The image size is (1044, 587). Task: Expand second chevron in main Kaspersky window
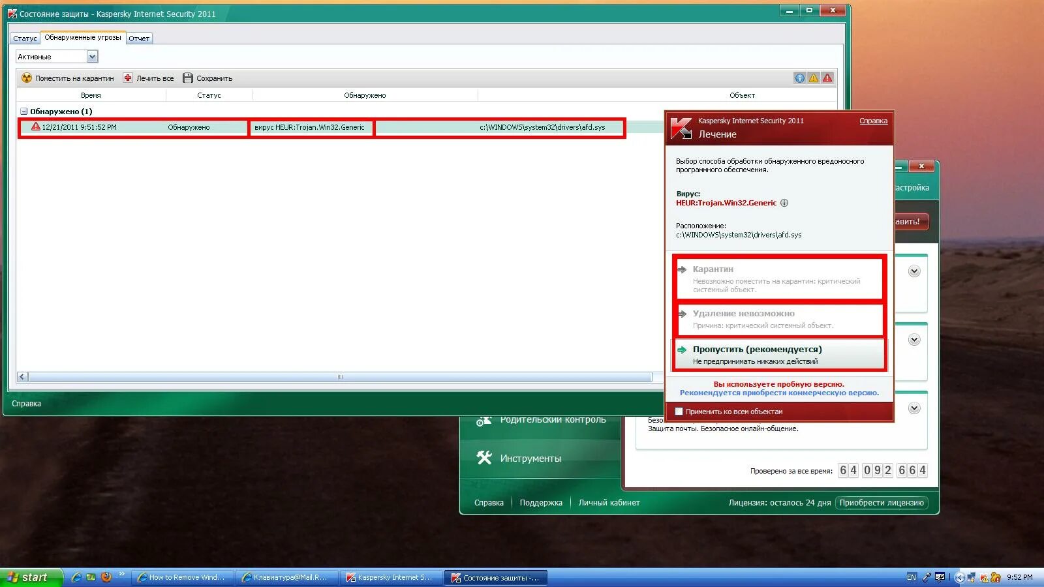[x=914, y=340]
